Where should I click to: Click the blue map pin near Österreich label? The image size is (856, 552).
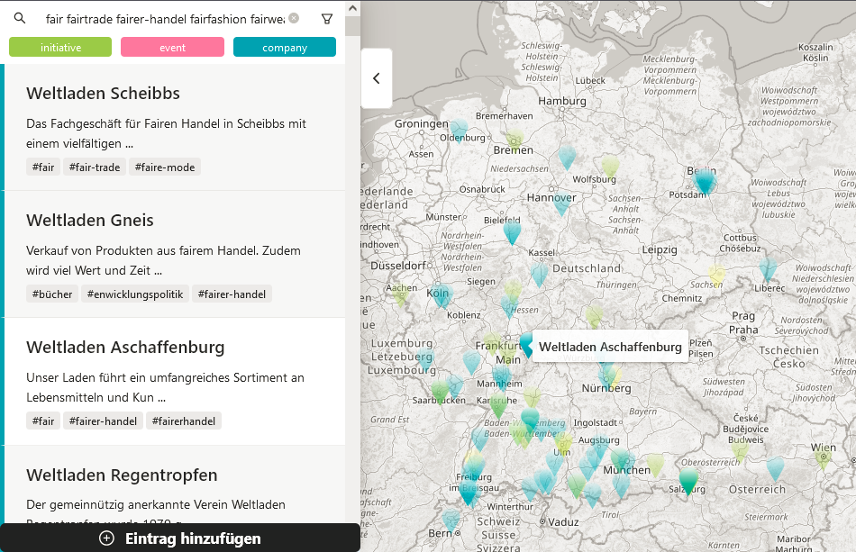(775, 468)
